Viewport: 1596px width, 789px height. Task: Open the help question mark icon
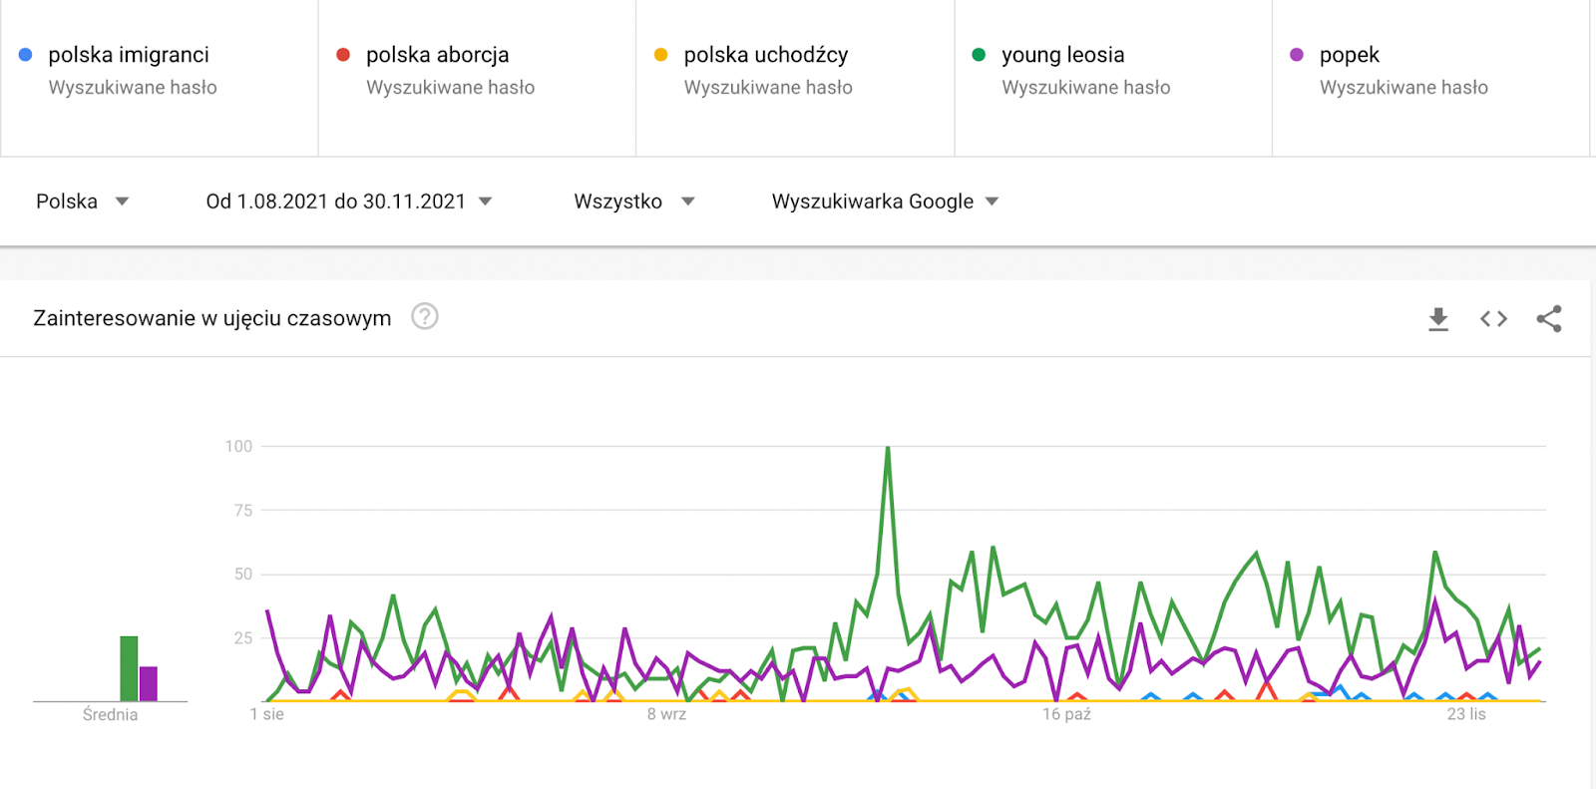click(x=425, y=317)
